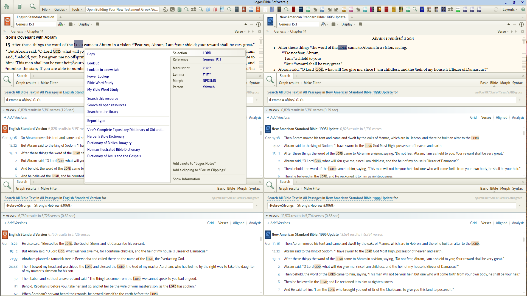Click the Genesis 15:1 reference box in NASB panel
The height and width of the screenshot is (296, 527).
[298, 24]
